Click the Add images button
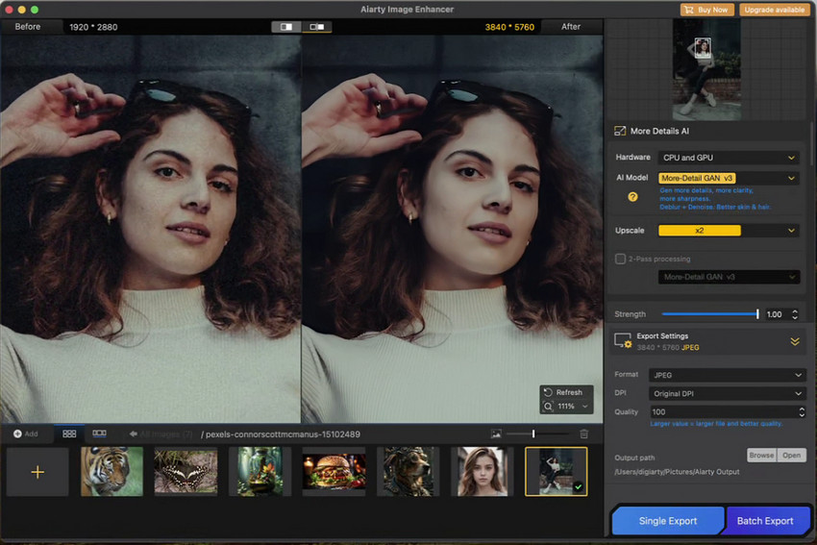 26,434
